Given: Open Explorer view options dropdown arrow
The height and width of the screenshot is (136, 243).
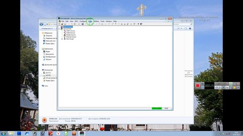Looking at the screenshot, I should click(181, 29).
